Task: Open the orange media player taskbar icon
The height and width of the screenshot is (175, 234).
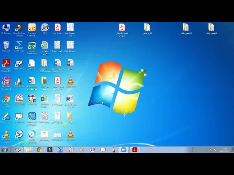Action: click(82, 150)
